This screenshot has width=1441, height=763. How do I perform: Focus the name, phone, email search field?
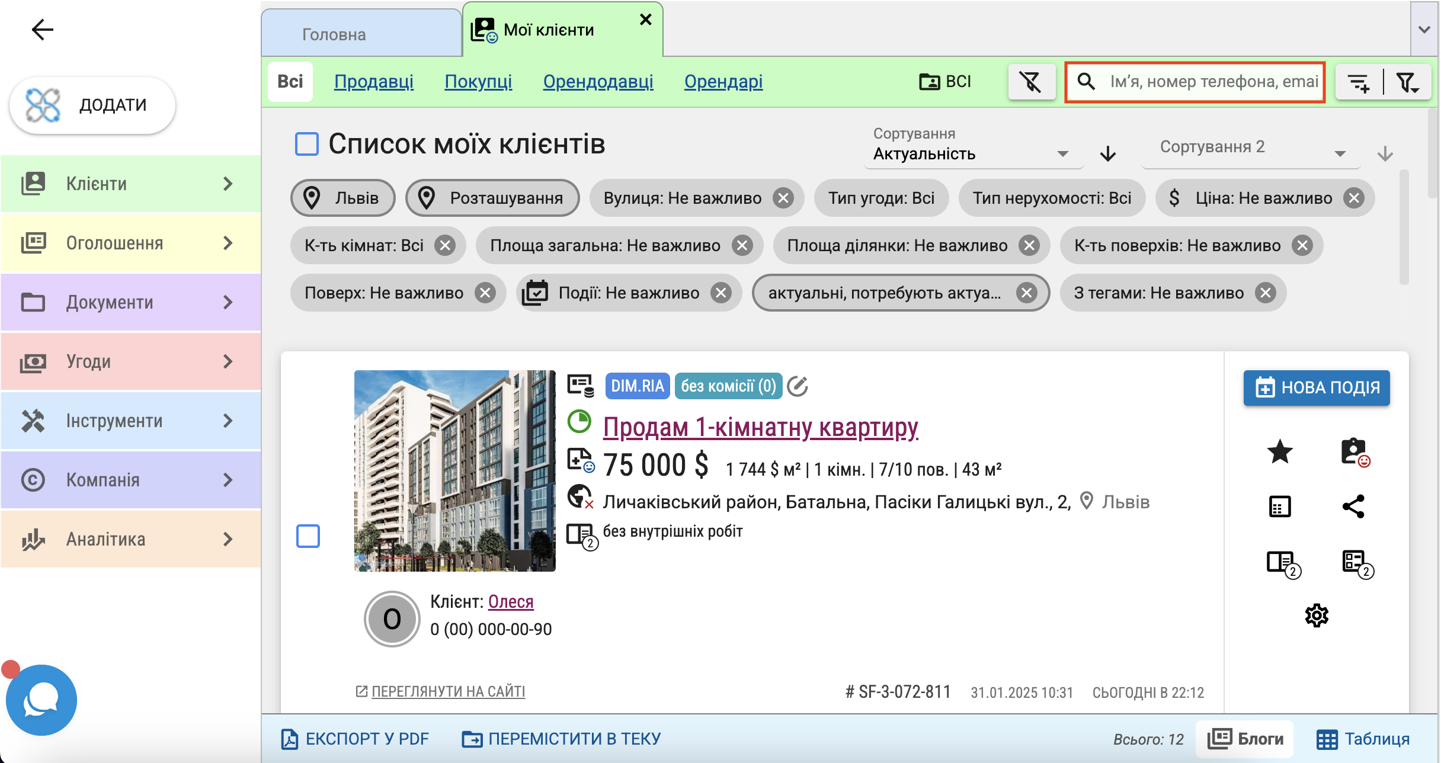pos(1212,82)
